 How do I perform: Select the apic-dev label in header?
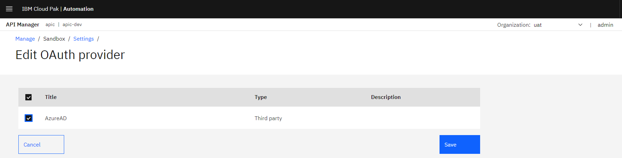[72, 25]
